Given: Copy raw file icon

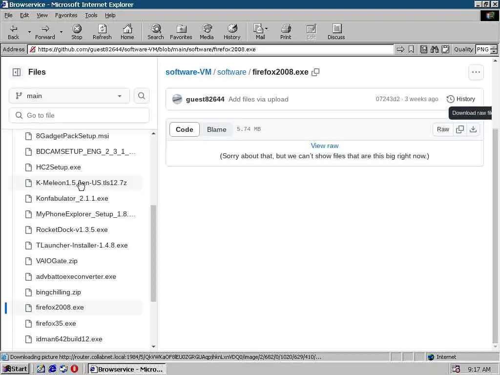Looking at the screenshot, I should pos(460,129).
